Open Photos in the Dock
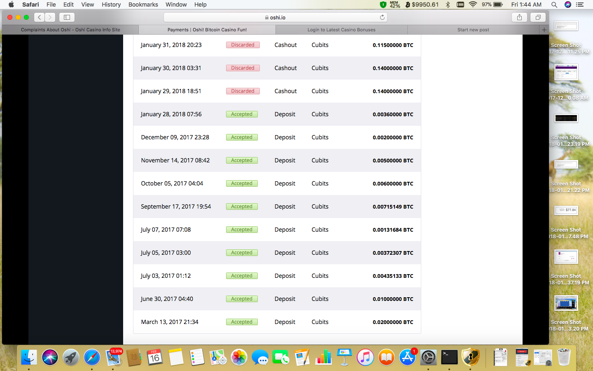 click(x=239, y=357)
